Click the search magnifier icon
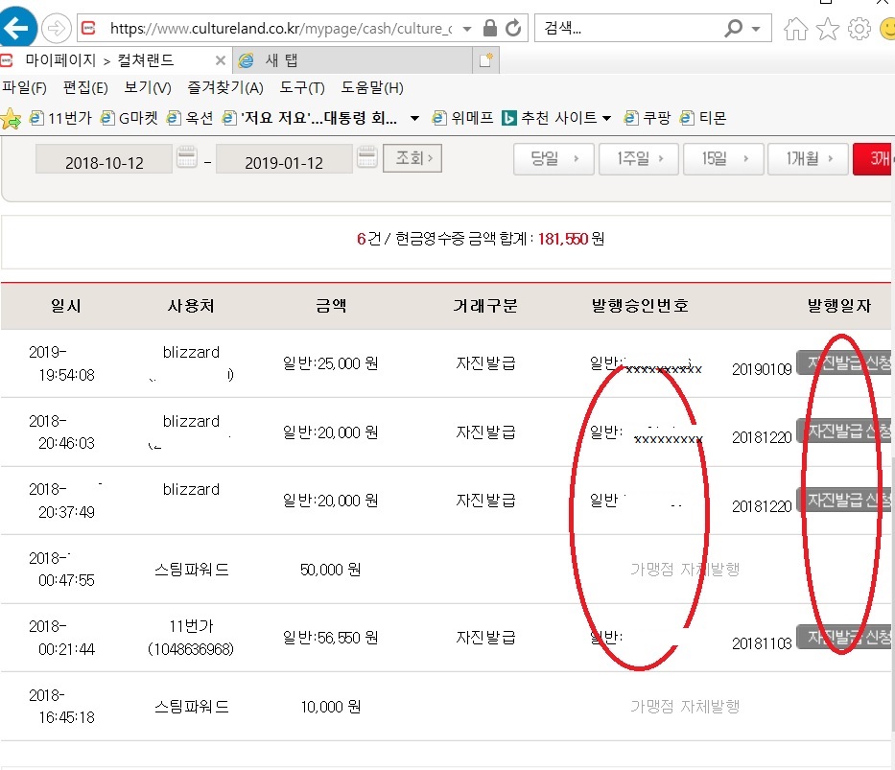This screenshot has height=770, width=895. (x=734, y=28)
